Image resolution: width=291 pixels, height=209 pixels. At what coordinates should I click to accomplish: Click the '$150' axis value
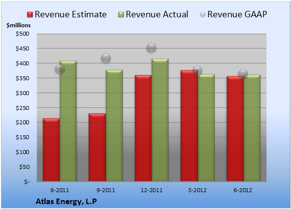click(x=22, y=137)
